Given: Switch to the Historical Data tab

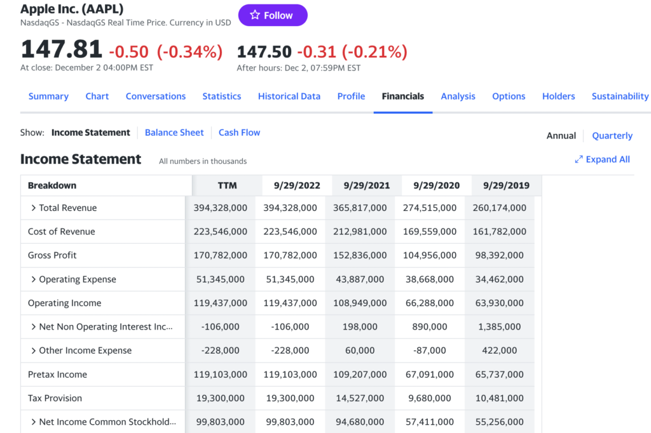Looking at the screenshot, I should 289,97.
